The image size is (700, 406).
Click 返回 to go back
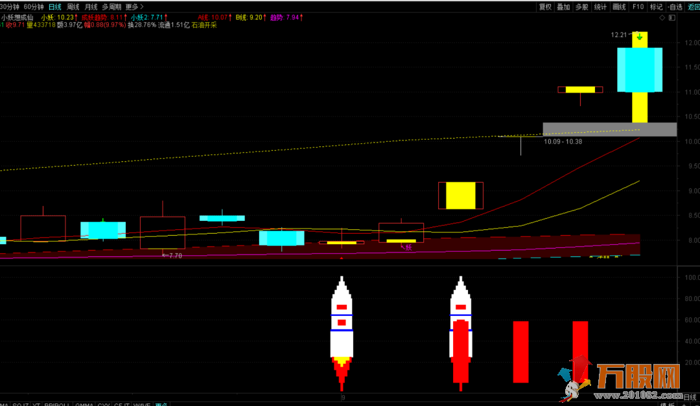(694, 6)
